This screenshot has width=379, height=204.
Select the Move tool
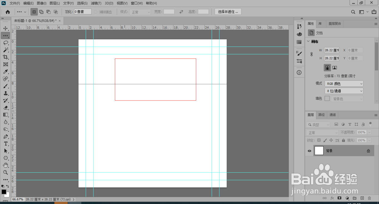6,28
